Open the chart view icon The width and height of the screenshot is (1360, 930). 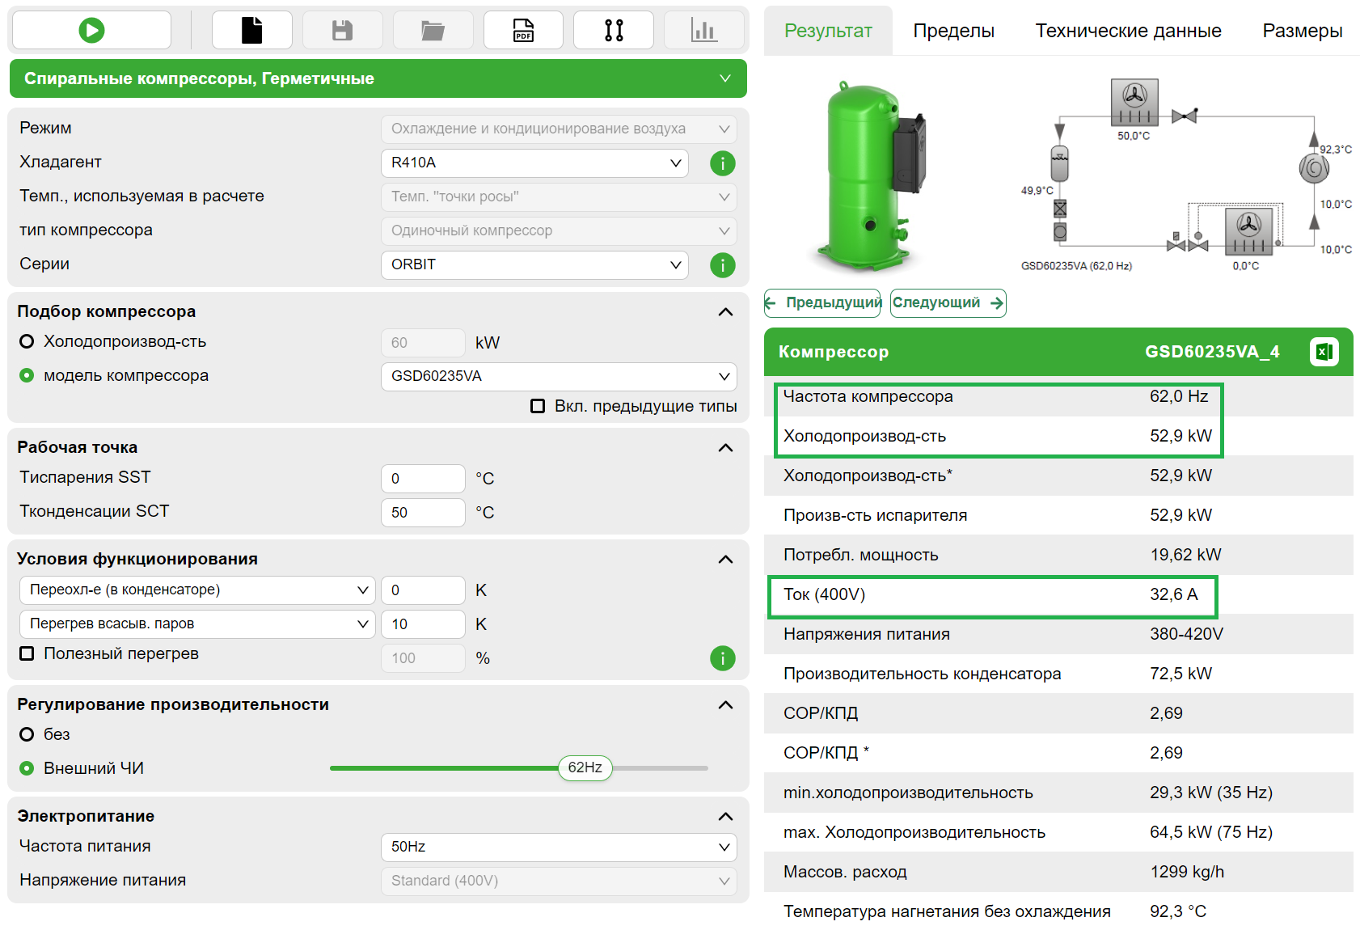[704, 29]
